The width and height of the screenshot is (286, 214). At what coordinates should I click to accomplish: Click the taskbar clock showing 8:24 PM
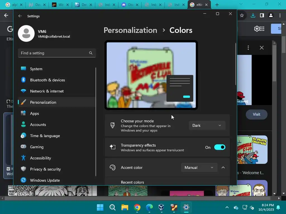click(266, 207)
